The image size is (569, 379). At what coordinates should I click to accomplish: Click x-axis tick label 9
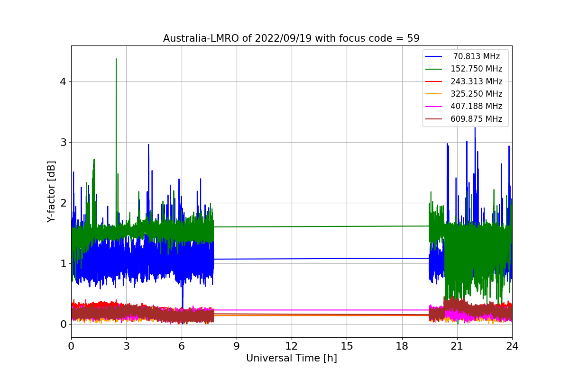237,346
